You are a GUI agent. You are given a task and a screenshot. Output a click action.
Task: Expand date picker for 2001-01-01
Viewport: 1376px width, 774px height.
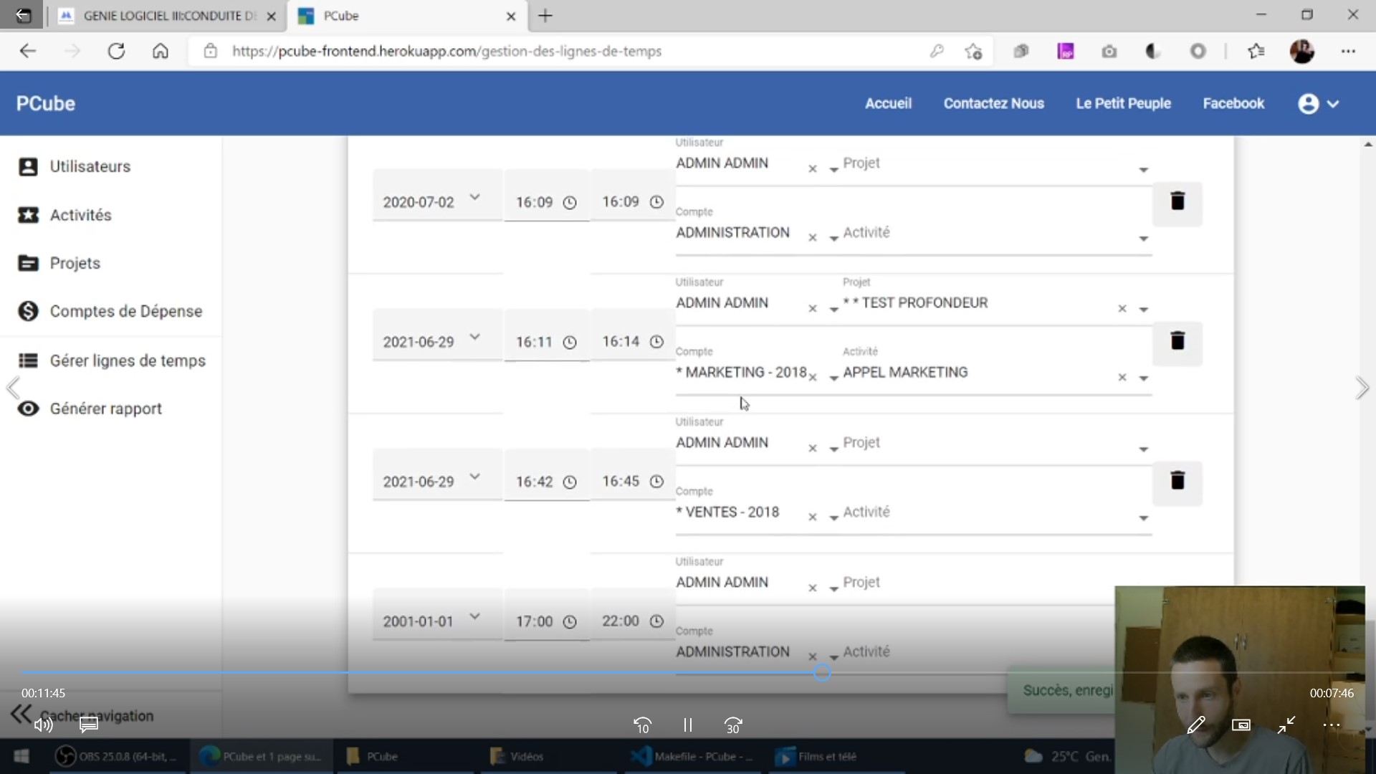click(x=474, y=616)
